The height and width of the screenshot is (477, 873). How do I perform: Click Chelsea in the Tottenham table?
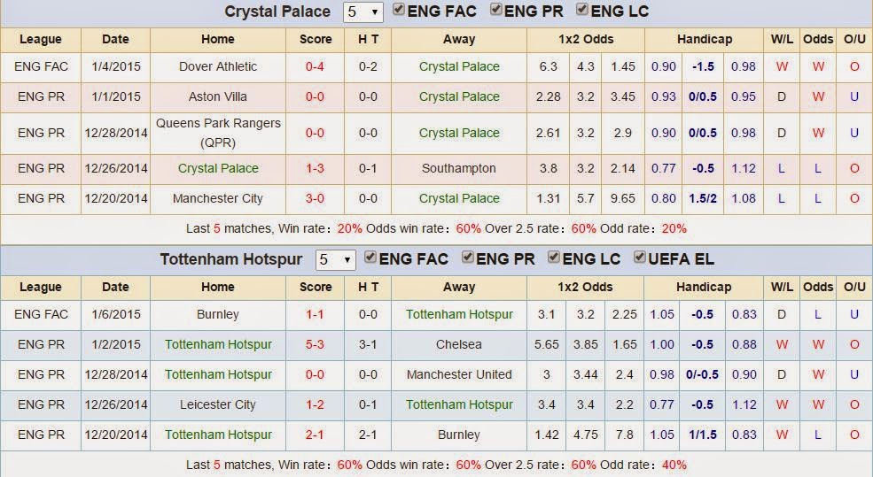(459, 344)
